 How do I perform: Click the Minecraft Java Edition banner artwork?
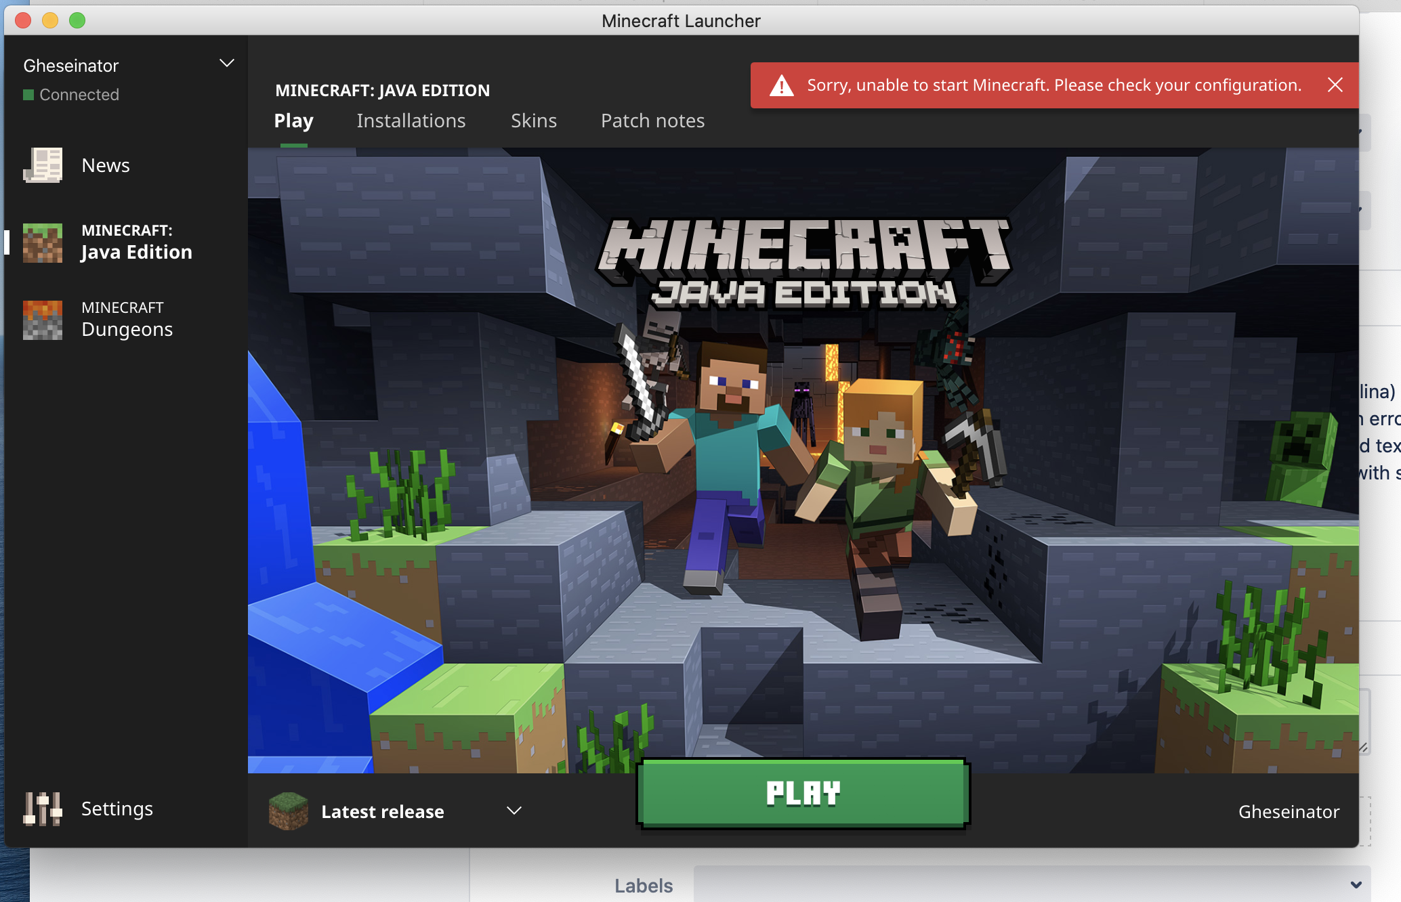(x=803, y=460)
